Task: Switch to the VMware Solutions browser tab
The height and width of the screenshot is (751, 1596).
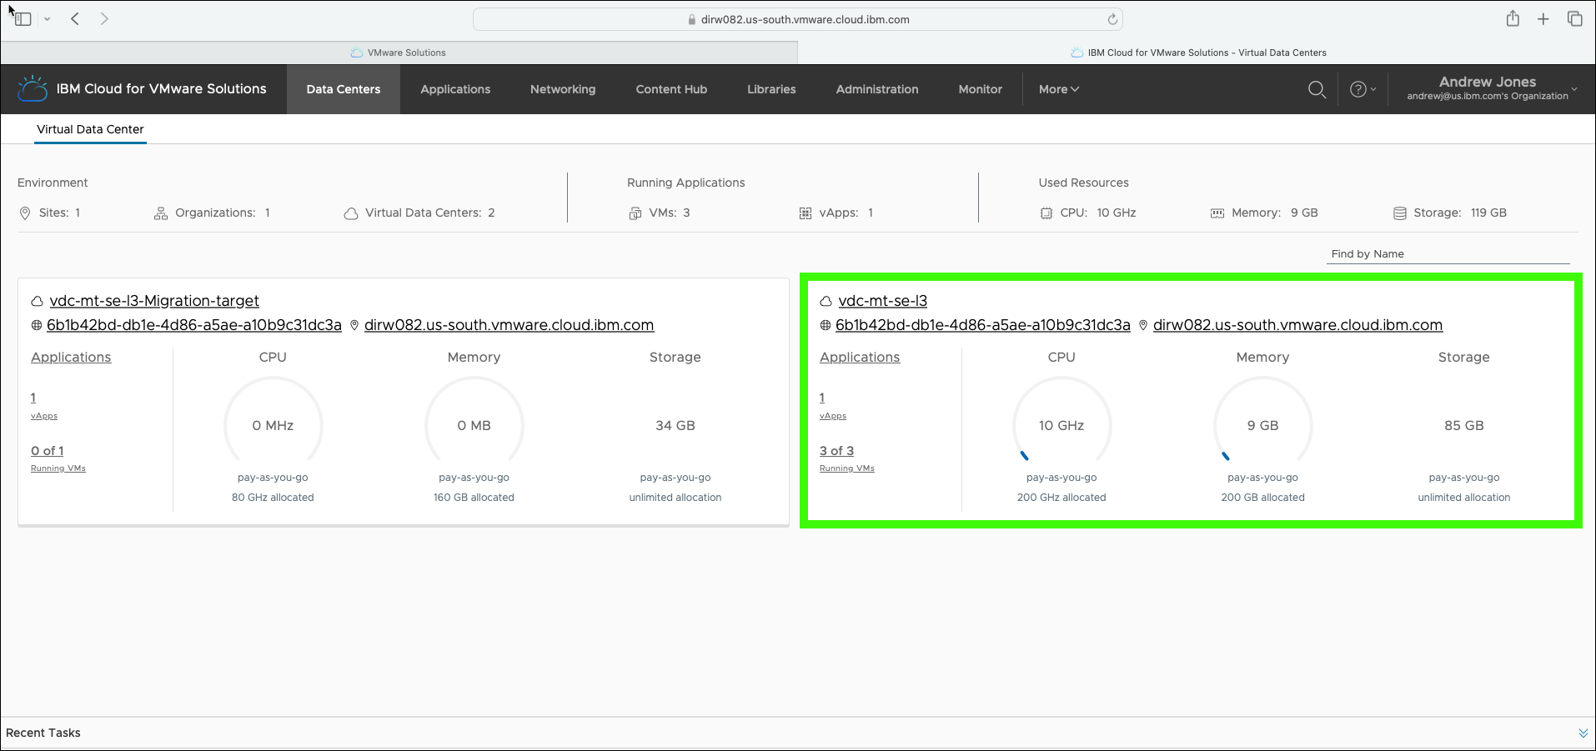Action: point(399,53)
